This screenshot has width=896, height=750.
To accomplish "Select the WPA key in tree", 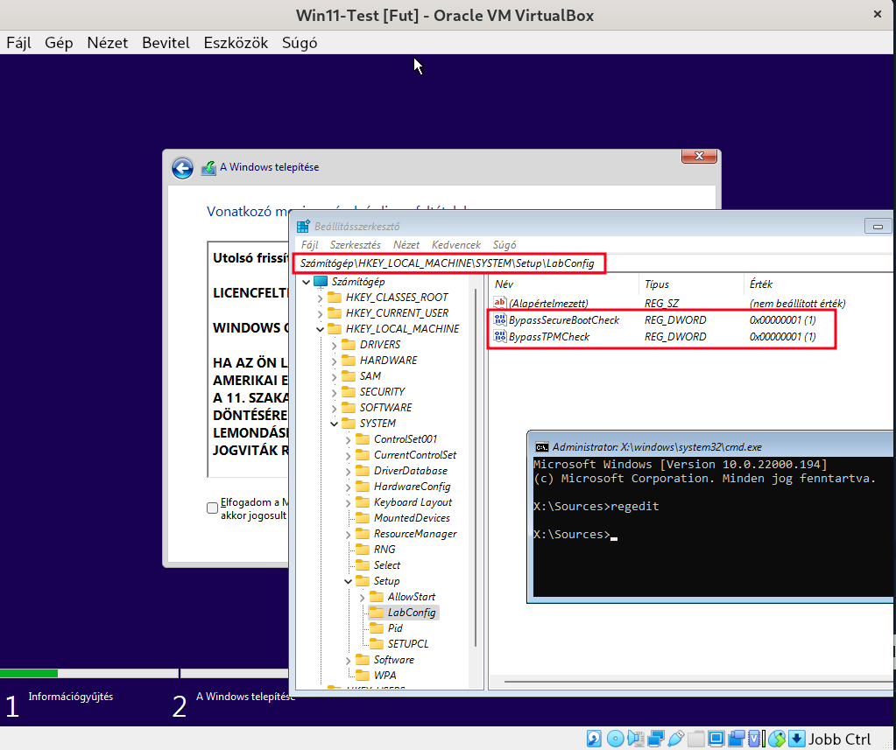I will [385, 676].
